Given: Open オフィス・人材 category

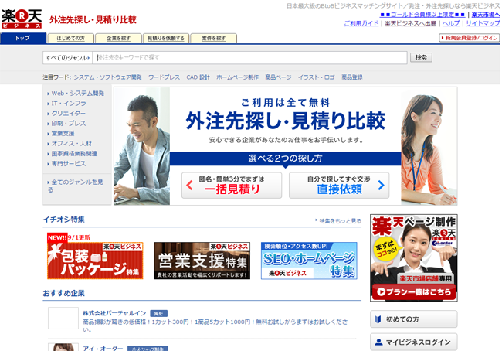Looking at the screenshot, I should (x=71, y=143).
